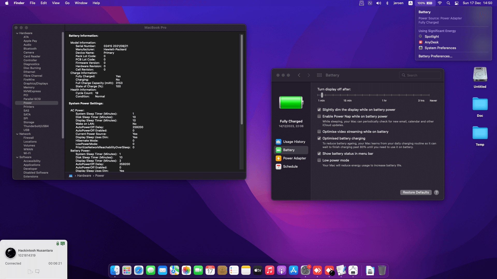Choose Battery Preferences… from battery menu
497x279 pixels.
coord(435,56)
